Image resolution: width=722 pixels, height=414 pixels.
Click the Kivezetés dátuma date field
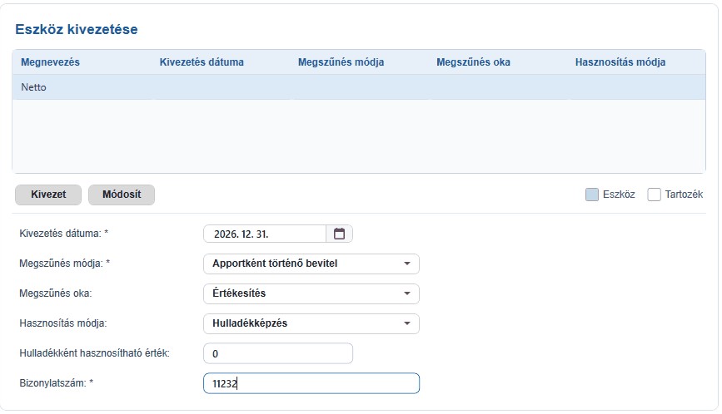(x=265, y=234)
